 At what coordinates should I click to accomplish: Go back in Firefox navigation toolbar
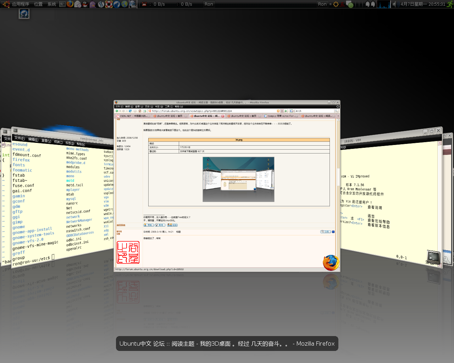click(x=117, y=111)
